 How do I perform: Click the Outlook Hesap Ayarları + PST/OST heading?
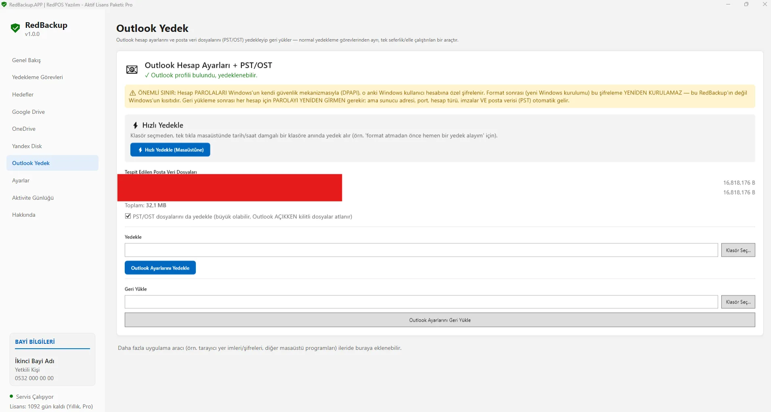208,65
